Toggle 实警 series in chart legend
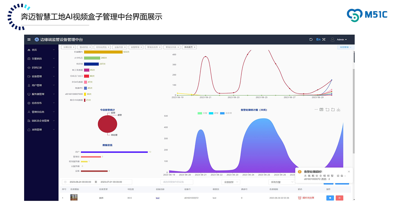 tap(202, 113)
